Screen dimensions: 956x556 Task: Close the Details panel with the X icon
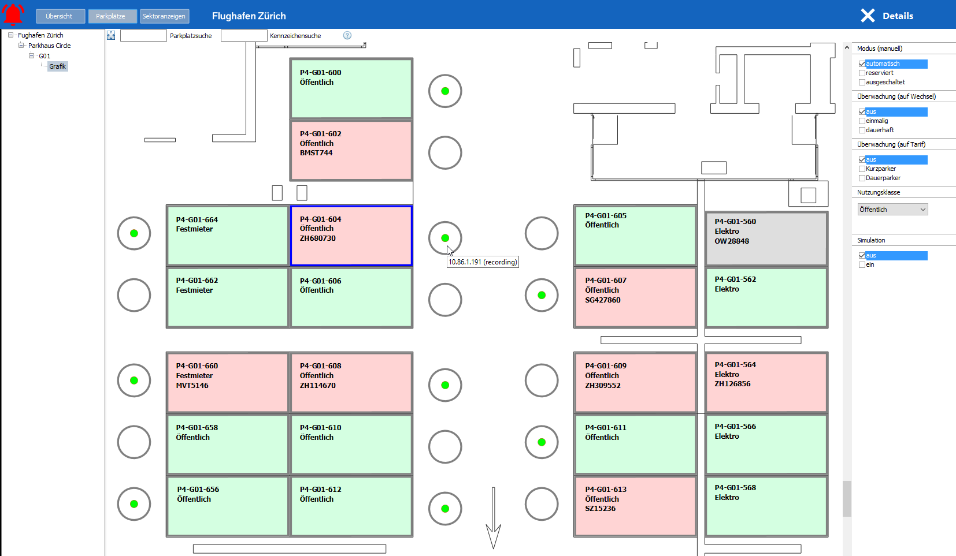point(868,16)
